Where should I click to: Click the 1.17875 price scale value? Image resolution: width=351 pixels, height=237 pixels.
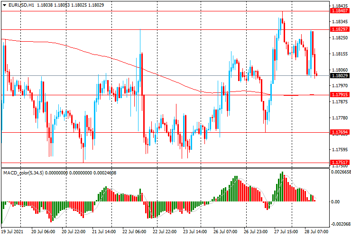coord(340,101)
